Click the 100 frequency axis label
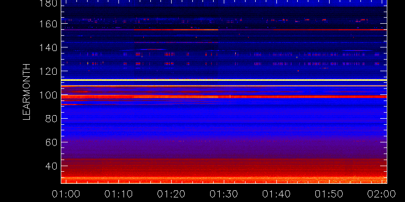Image resolution: width=405 pixels, height=202 pixels. click(x=48, y=95)
